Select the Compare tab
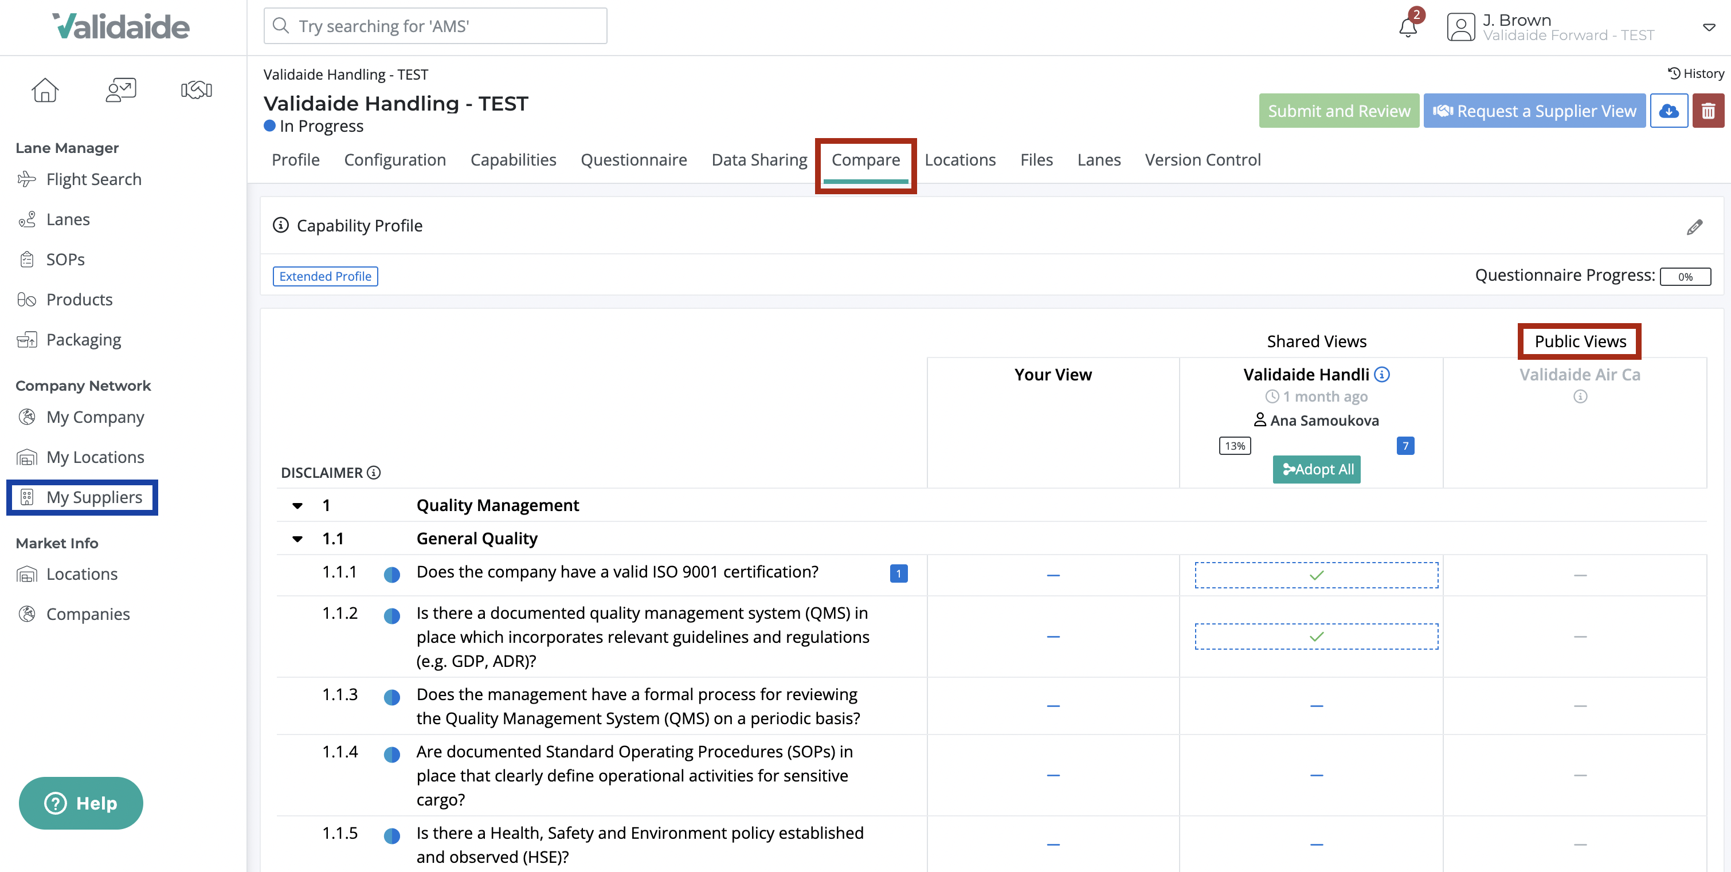Viewport: 1731px width, 872px height. [x=866, y=160]
